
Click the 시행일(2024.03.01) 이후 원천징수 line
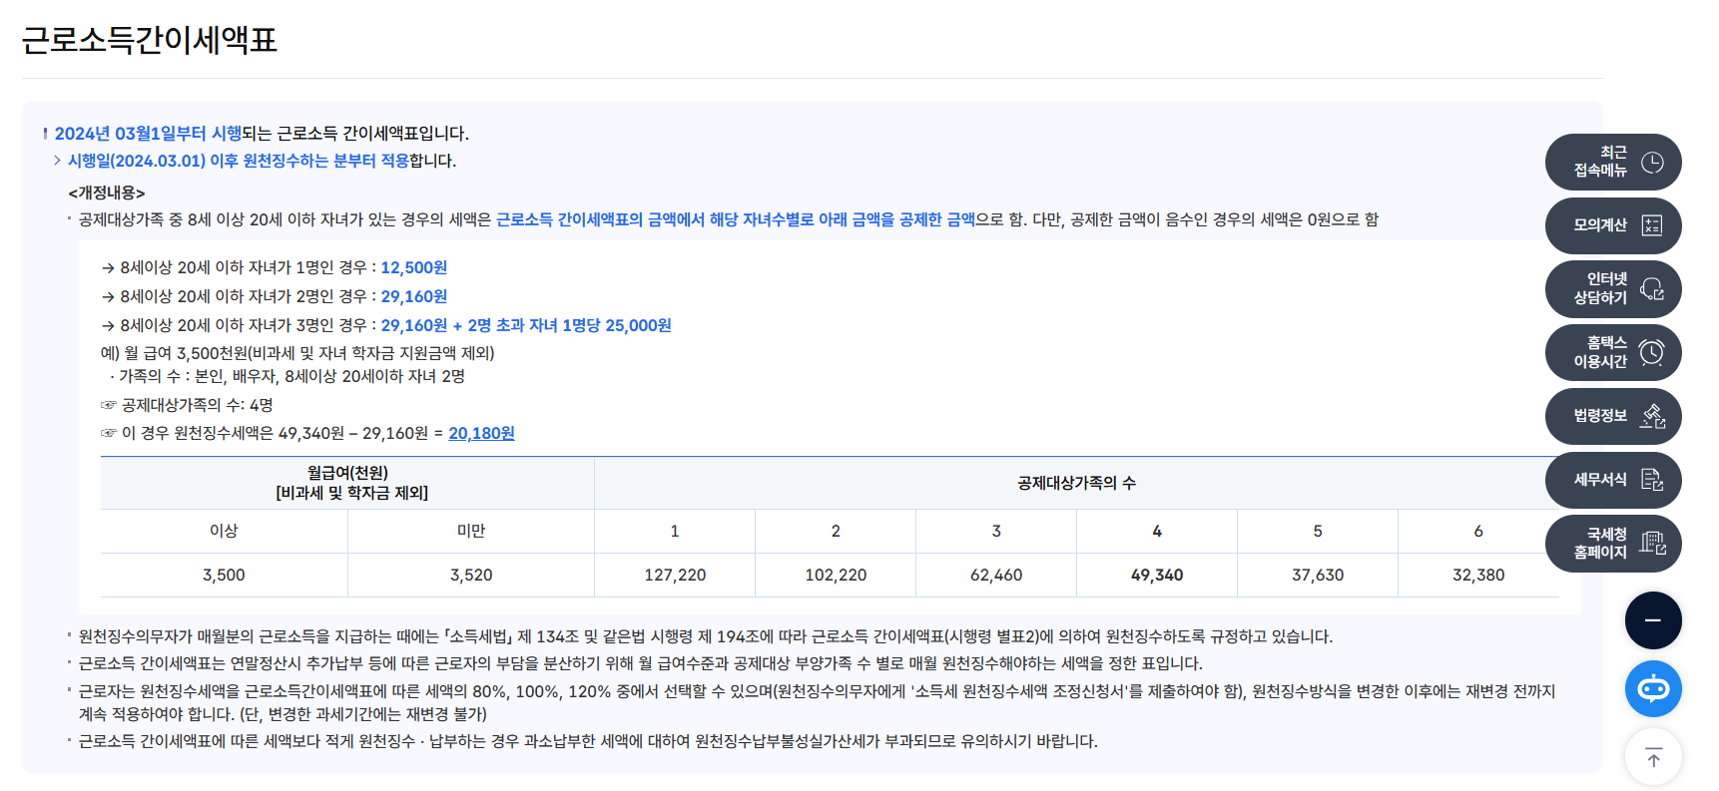tap(262, 161)
